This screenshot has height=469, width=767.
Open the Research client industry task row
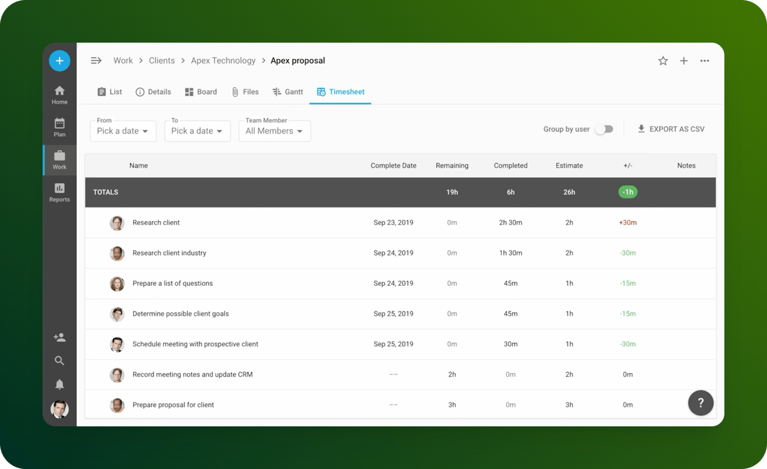400,253
